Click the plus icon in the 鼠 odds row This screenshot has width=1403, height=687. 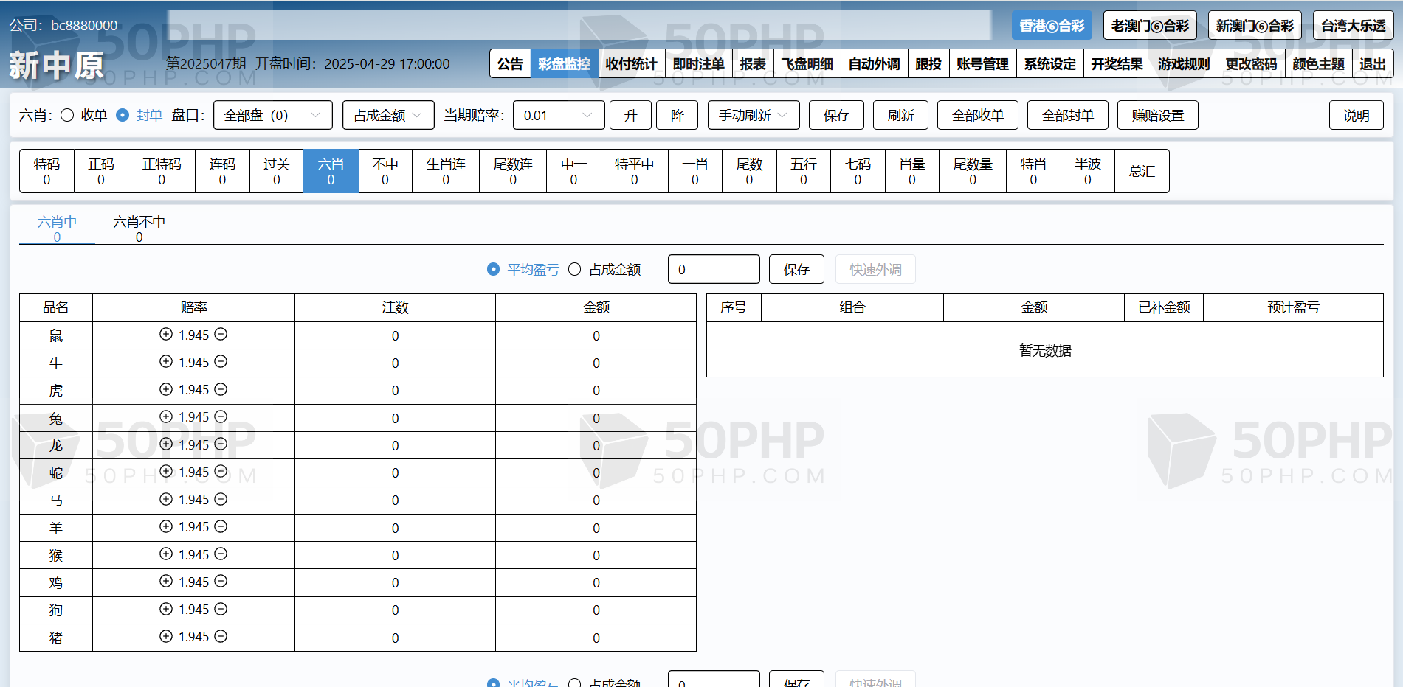(166, 335)
